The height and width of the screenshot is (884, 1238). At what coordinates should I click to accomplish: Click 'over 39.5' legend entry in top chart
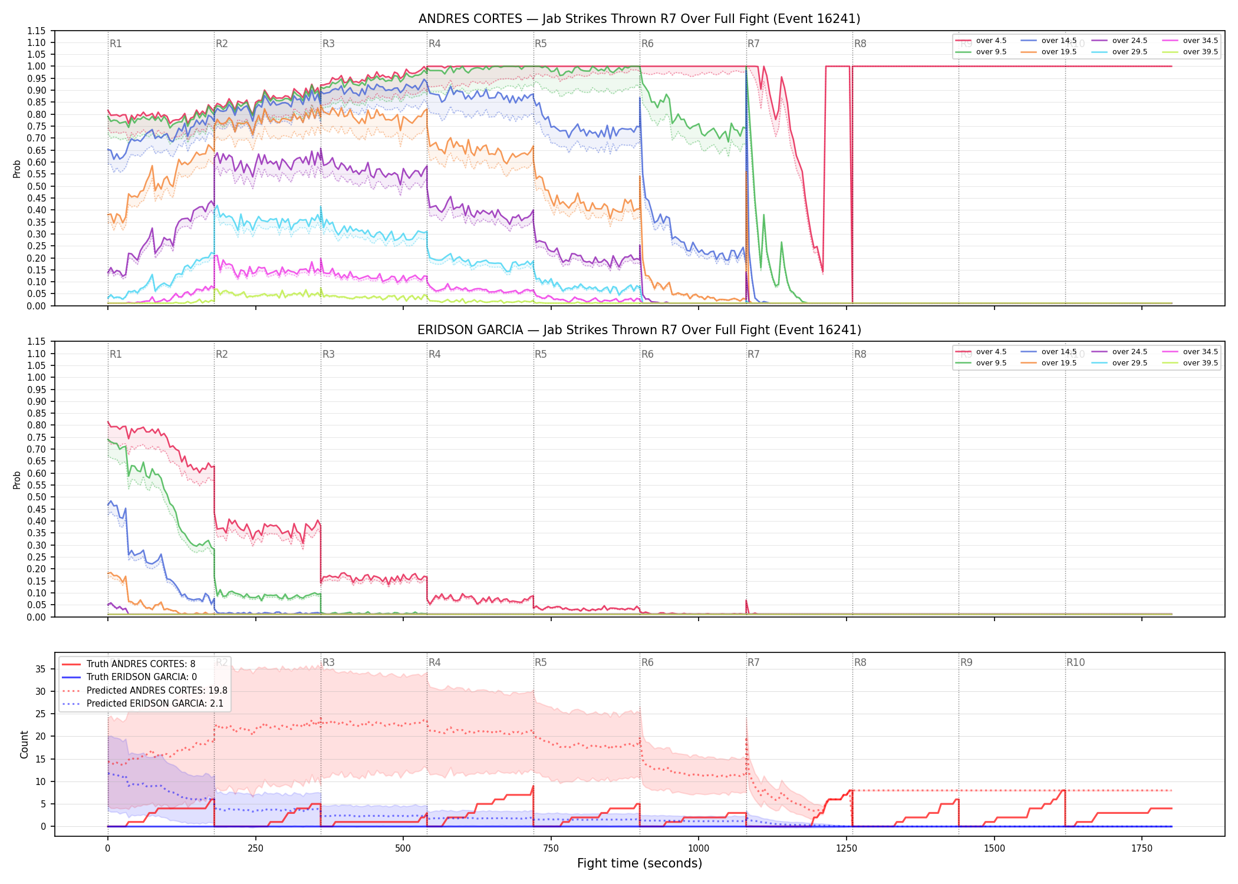(x=1190, y=52)
